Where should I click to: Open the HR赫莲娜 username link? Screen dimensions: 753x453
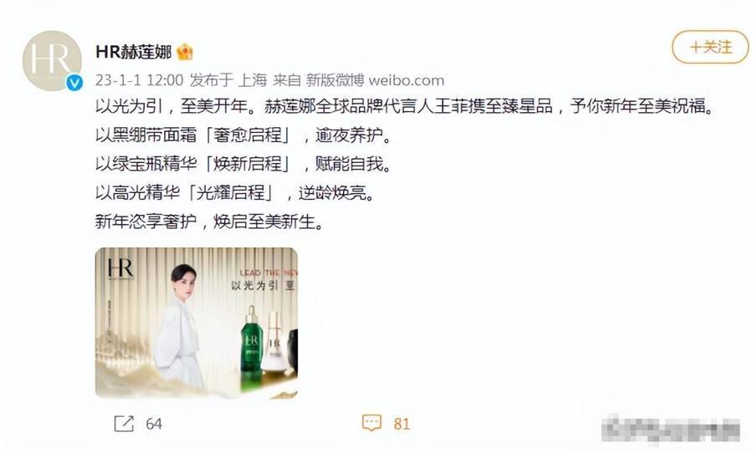click(134, 51)
